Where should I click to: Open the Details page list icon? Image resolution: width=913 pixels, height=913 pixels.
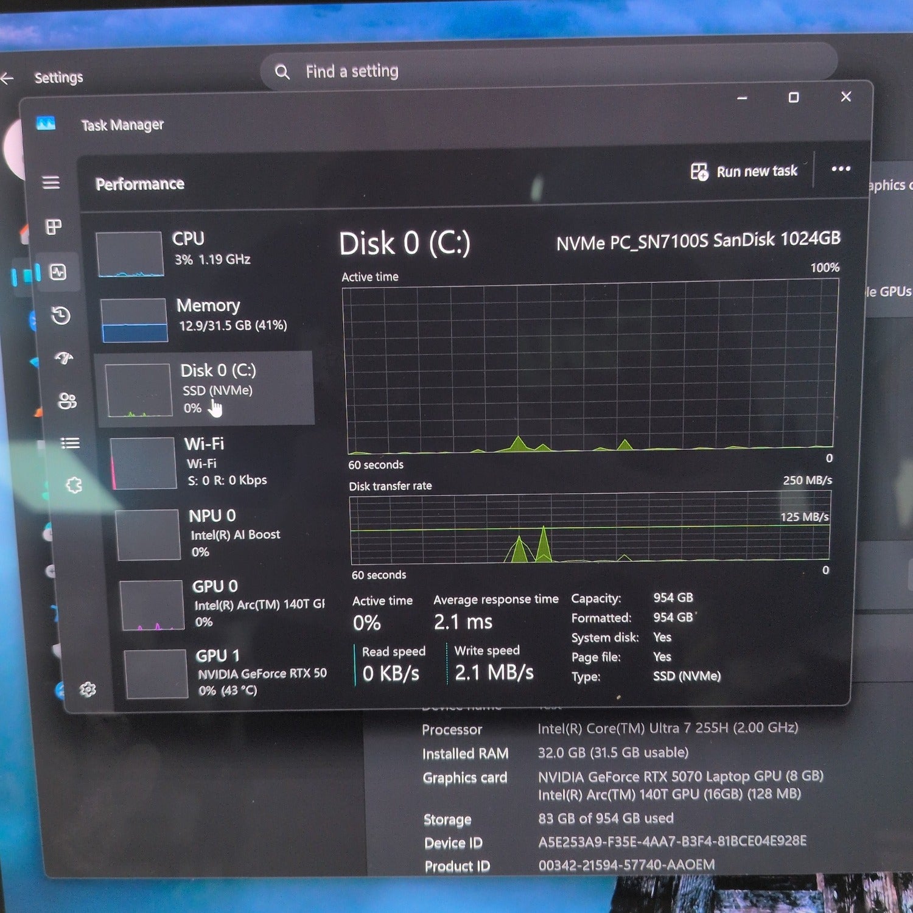[x=70, y=443]
